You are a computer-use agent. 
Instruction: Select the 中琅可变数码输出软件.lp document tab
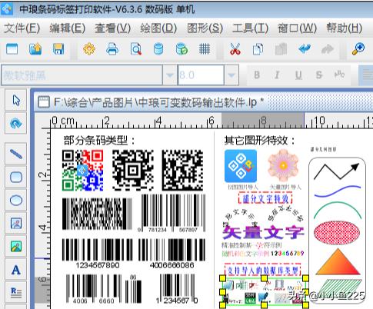[152, 102]
